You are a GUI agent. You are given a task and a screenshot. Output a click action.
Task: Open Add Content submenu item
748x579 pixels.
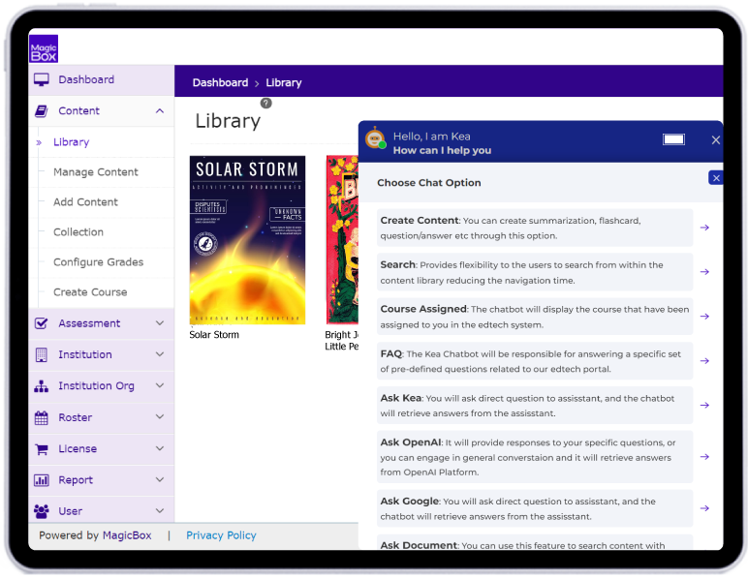85,202
